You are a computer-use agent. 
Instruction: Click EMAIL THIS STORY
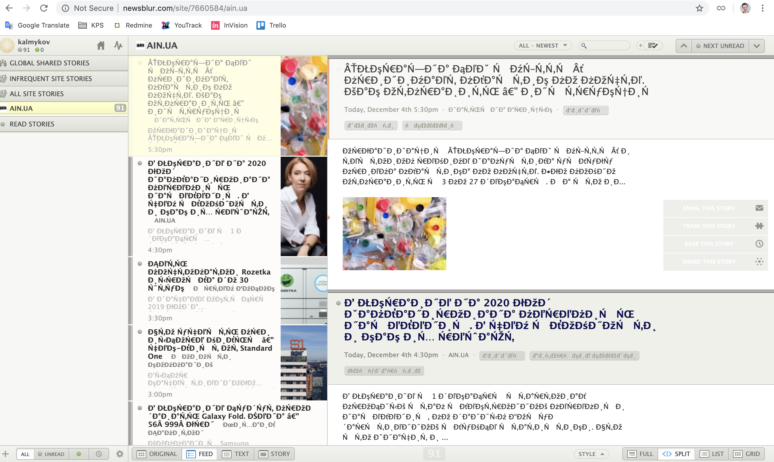[x=715, y=208]
